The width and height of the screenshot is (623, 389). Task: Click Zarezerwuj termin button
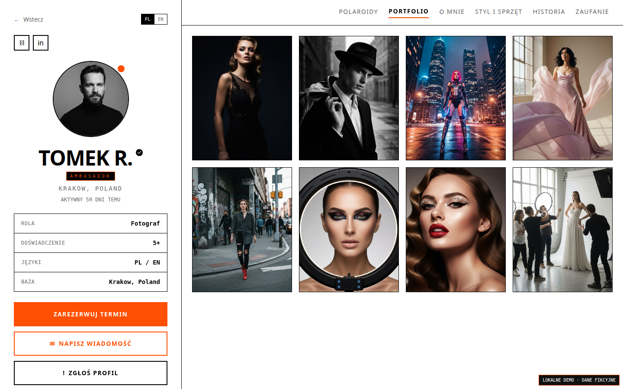[90, 314]
